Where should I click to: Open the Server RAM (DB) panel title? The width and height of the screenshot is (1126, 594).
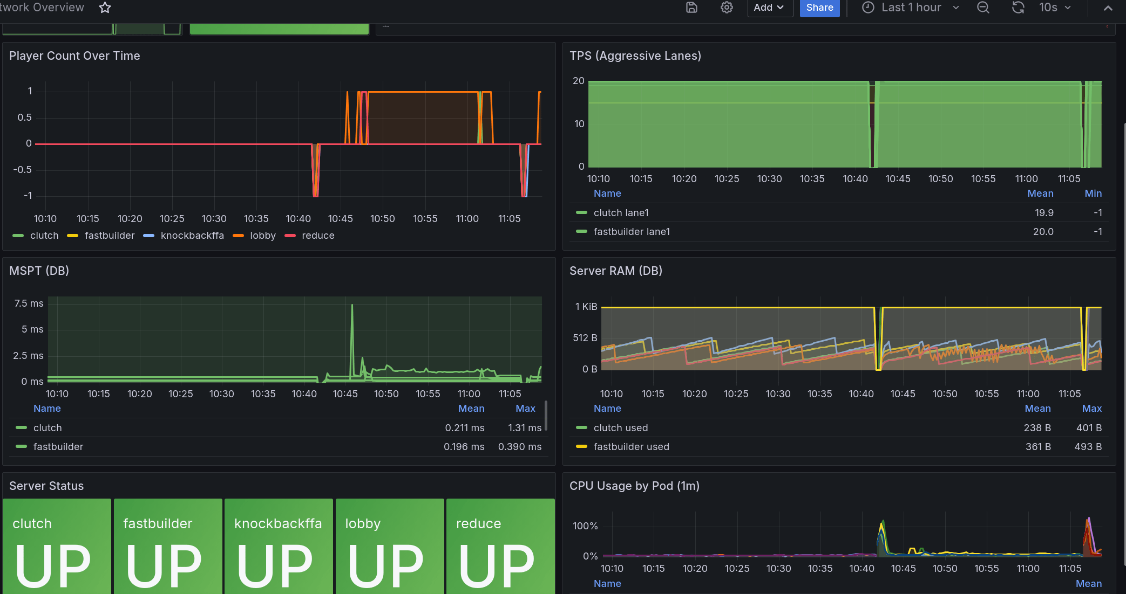[616, 271]
